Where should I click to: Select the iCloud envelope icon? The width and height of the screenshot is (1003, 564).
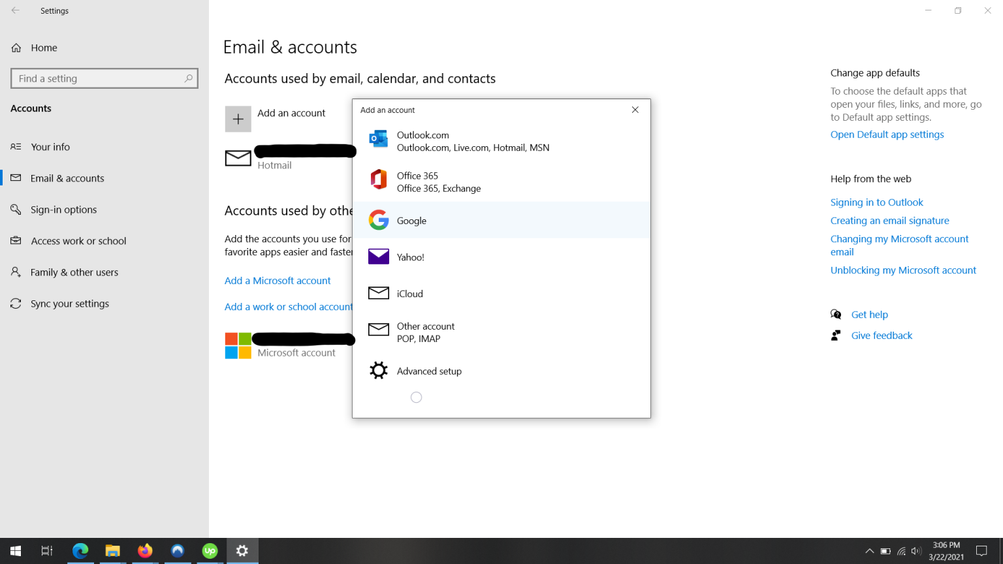pos(378,293)
